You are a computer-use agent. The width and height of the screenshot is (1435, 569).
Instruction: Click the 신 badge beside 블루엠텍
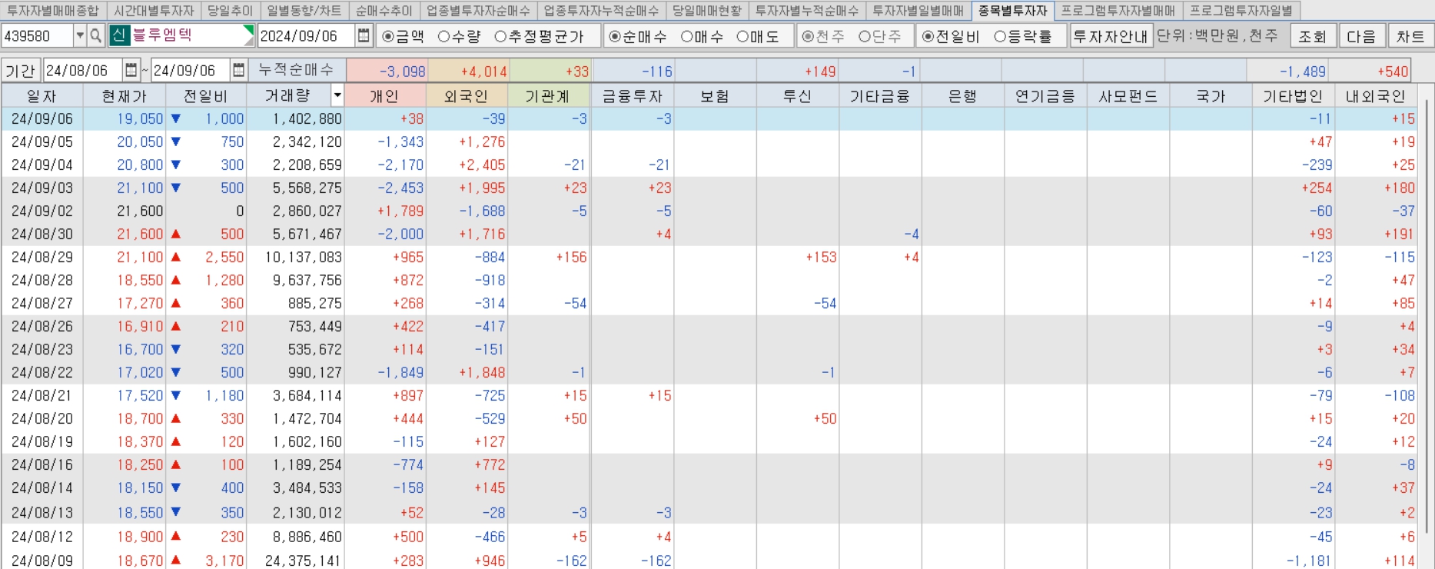[119, 36]
